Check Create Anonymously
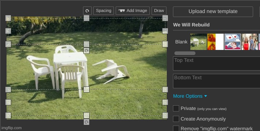Image resolution: width=260 pixels, height=131 pixels. coord(176,119)
